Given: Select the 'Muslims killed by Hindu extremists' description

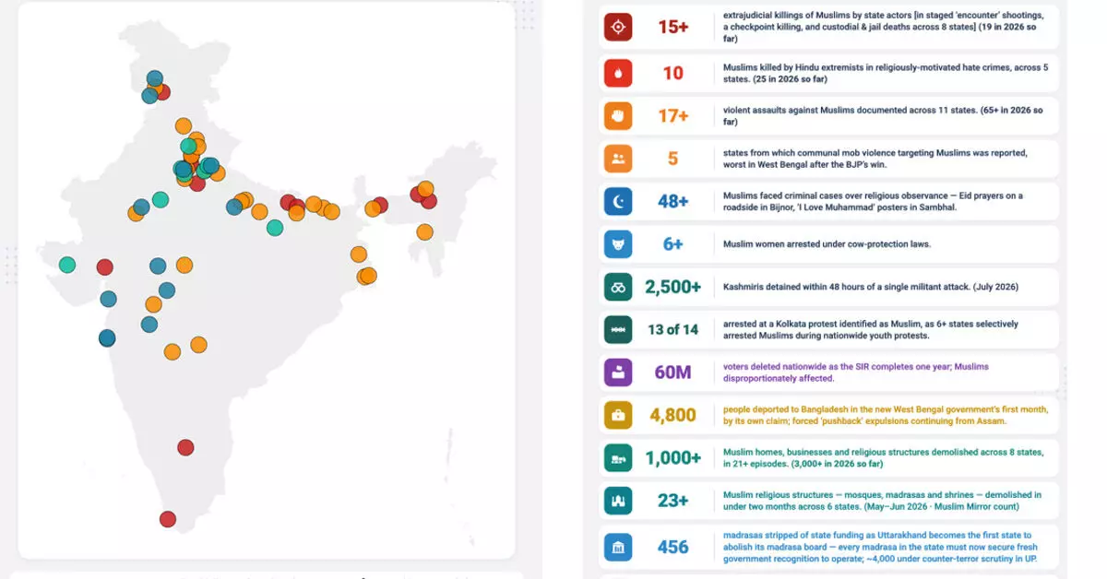Looking at the screenshot, I should [x=885, y=73].
